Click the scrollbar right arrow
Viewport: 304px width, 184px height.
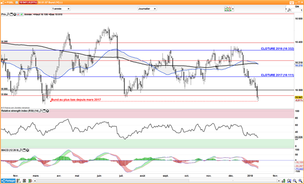(x=279, y=181)
